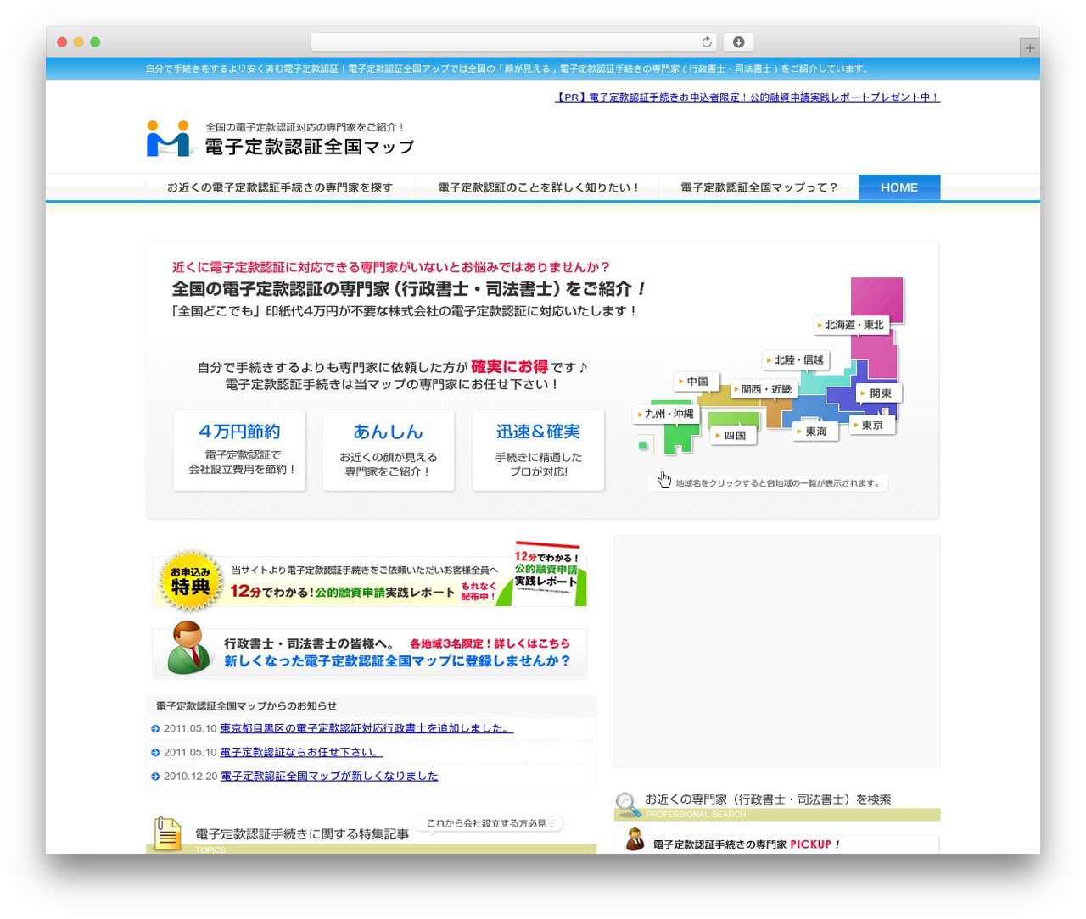The height and width of the screenshot is (919, 1086).
Task: Click the browser address bar
Action: tap(514, 42)
